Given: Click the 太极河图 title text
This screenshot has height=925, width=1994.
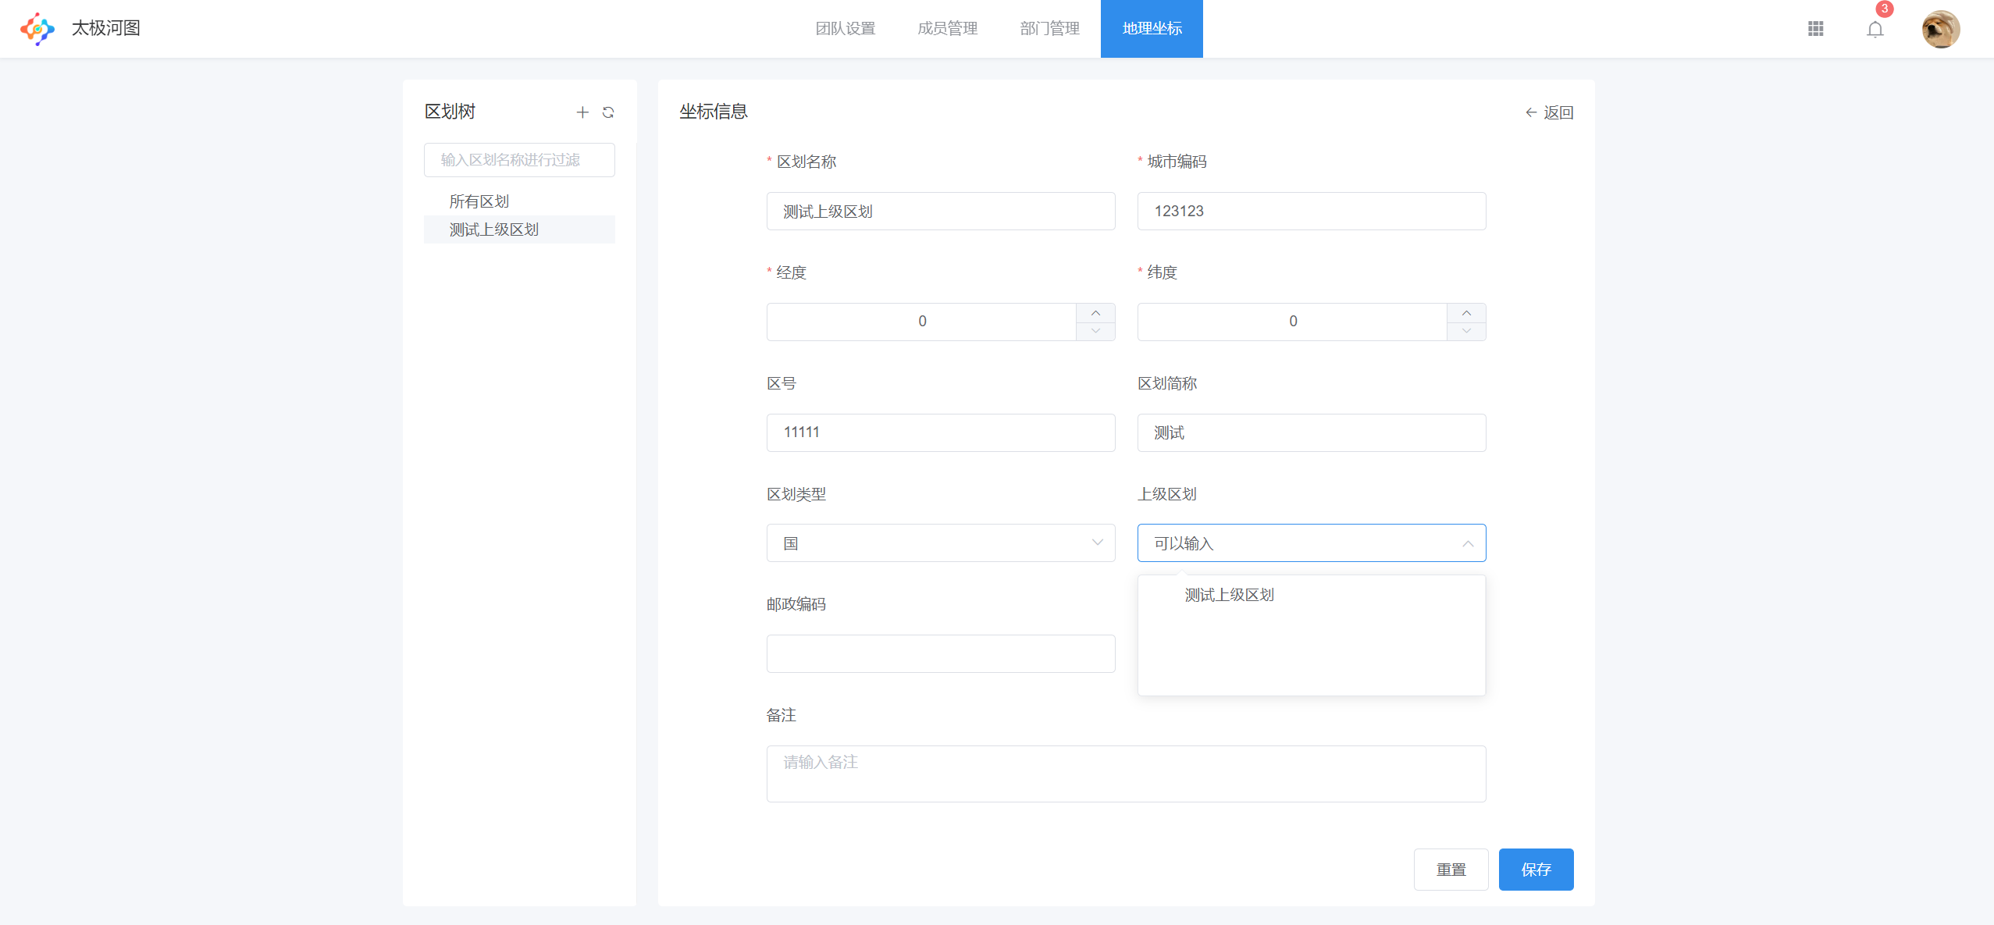Looking at the screenshot, I should point(106,28).
